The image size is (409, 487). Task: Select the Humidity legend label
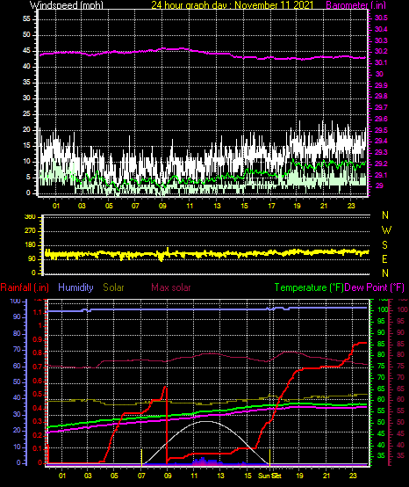click(x=75, y=287)
